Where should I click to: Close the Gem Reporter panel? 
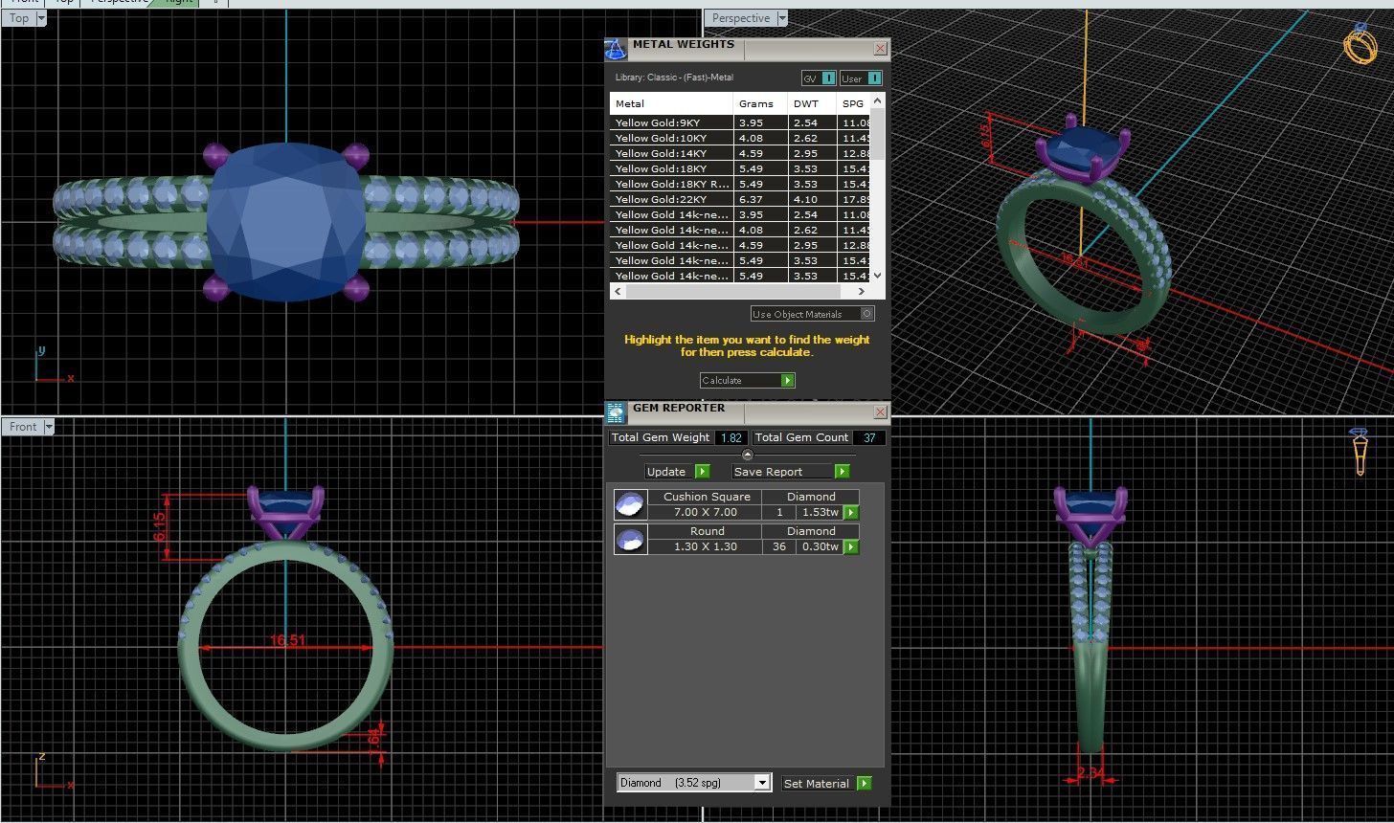click(x=880, y=412)
